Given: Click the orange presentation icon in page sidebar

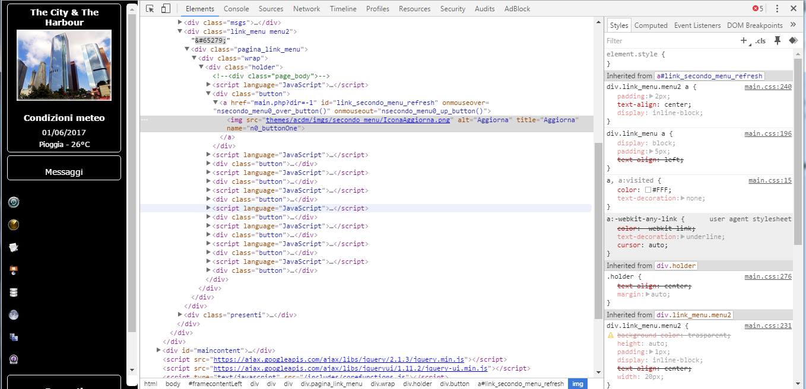Looking at the screenshot, I should (x=14, y=270).
